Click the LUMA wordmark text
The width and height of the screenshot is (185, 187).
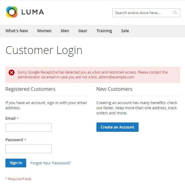pyautogui.click(x=33, y=12)
